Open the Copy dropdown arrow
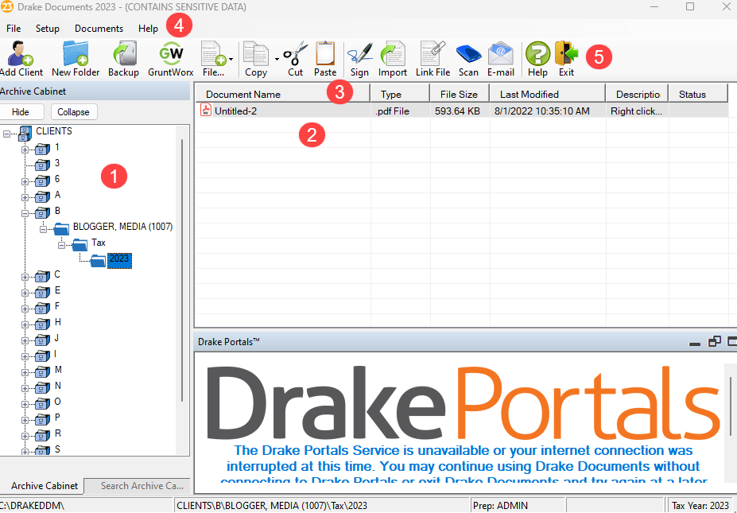The height and width of the screenshot is (513, 737). (277, 59)
